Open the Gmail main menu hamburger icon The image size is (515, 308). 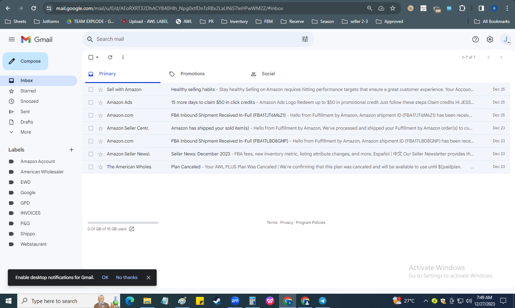tap(12, 39)
